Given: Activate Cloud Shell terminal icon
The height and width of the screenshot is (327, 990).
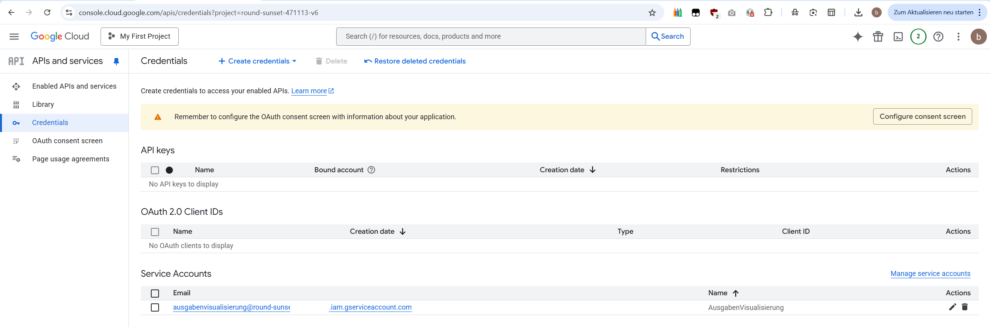Looking at the screenshot, I should (898, 36).
